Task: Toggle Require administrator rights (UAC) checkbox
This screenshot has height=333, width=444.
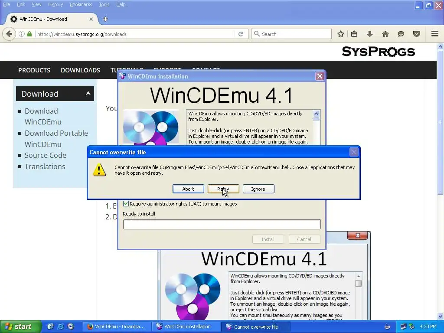Action: 126,204
